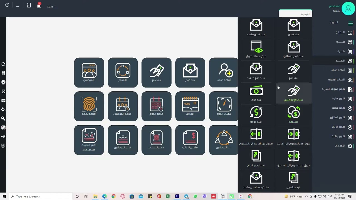Viewport: 356px width, 200px height.
Task: Select the highlighted سند دفع بعملتين item
Action: [293, 94]
